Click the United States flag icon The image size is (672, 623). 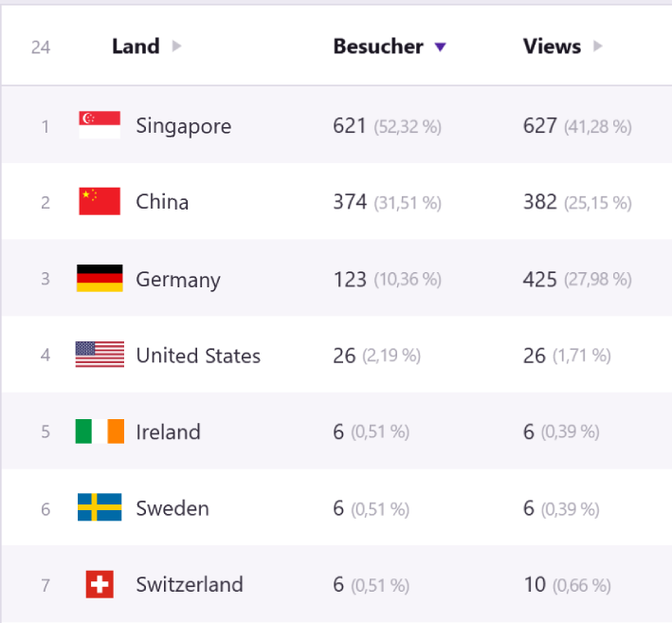click(x=100, y=354)
